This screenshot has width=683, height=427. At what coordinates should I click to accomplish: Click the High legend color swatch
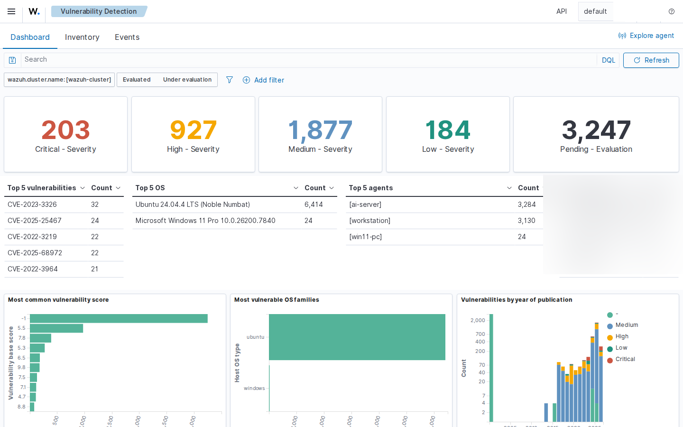pyautogui.click(x=610, y=338)
